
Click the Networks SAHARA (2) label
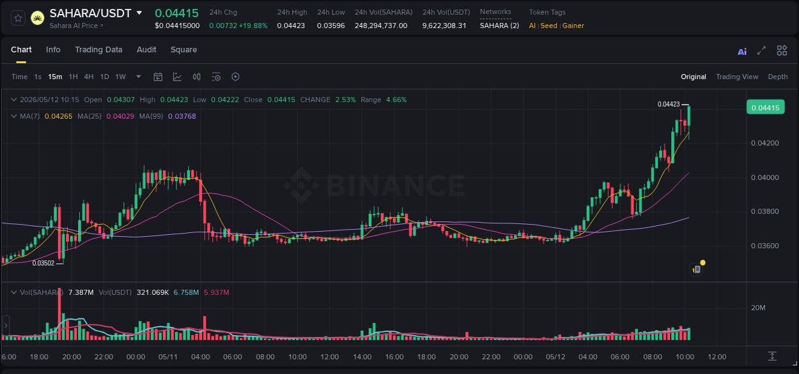(x=499, y=26)
